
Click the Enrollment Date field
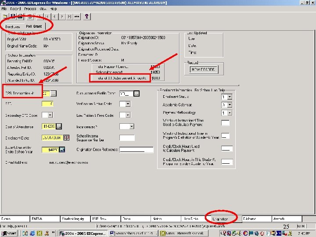click(52, 138)
